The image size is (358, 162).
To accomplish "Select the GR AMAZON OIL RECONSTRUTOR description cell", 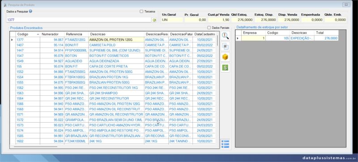I will 116,114.
